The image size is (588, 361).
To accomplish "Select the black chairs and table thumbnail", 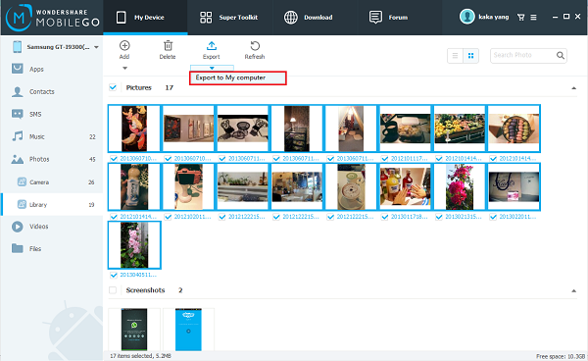I will 243,129.
